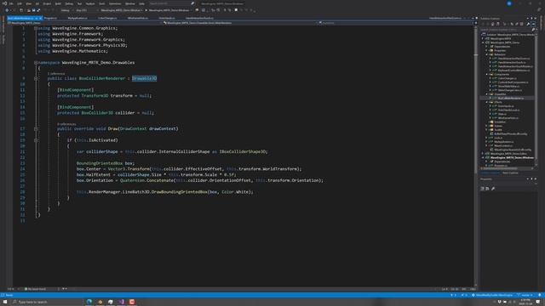Open Visual Studio from the taskbar
The height and width of the screenshot is (306, 545).
(121, 302)
